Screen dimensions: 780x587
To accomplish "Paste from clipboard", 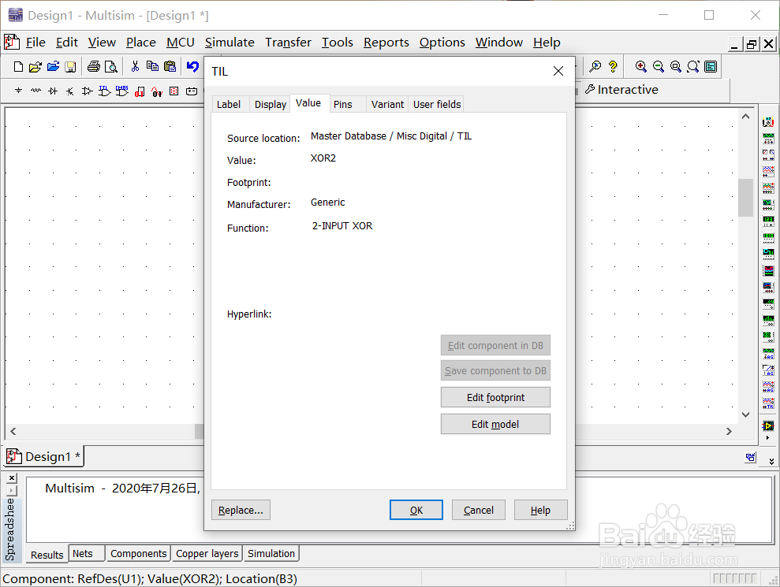I will 170,67.
